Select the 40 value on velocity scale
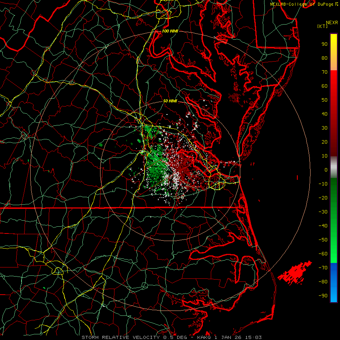This screenshot has width=340, height=340. (x=325, y=114)
